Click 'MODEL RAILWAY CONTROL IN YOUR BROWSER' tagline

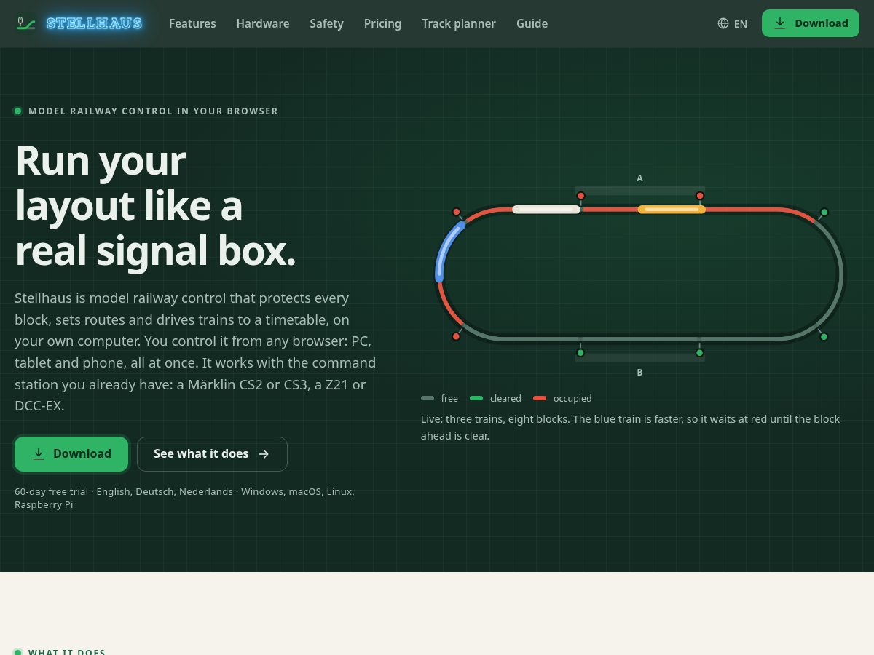click(153, 111)
